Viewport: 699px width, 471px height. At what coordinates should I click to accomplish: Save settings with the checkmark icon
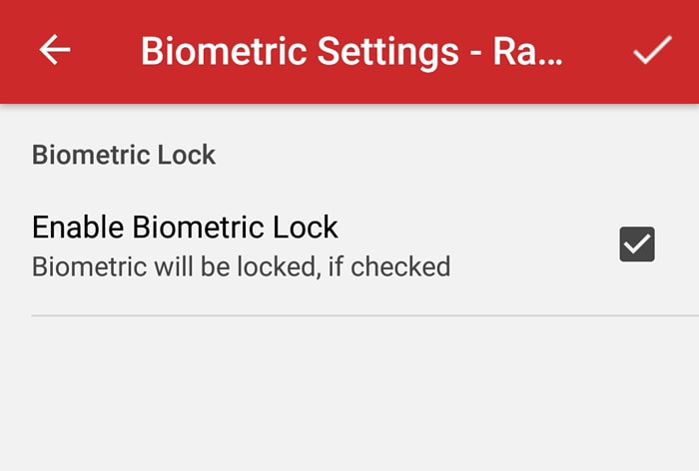(x=652, y=51)
